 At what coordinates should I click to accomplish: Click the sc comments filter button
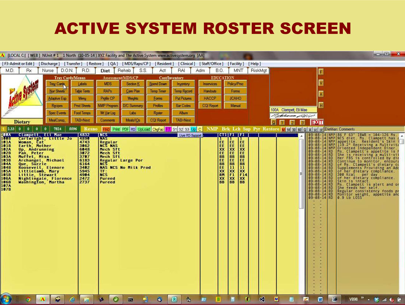point(316,130)
